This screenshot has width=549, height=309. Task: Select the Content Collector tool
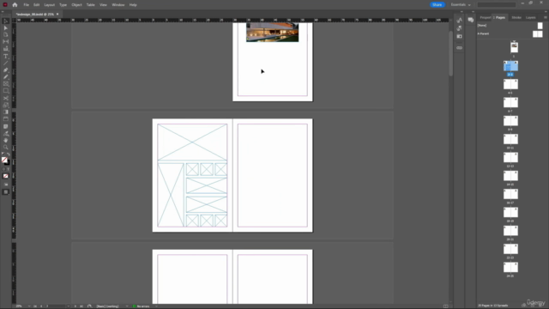coord(6,49)
